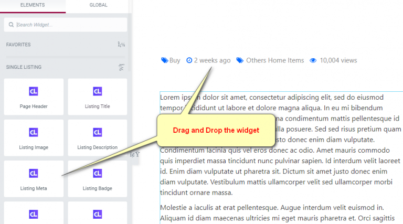
Task: Select the Listing Meta widget icon
Action: pyautogui.click(x=34, y=174)
